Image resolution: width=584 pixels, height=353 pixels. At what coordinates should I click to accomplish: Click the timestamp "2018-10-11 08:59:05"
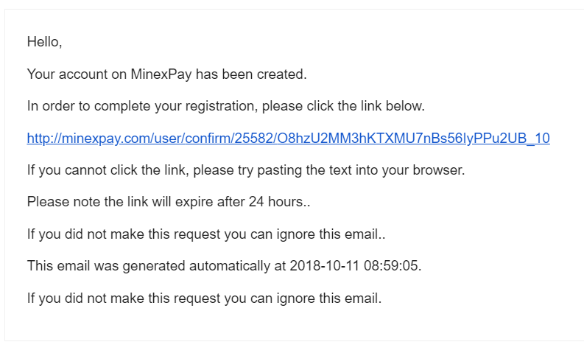click(353, 266)
